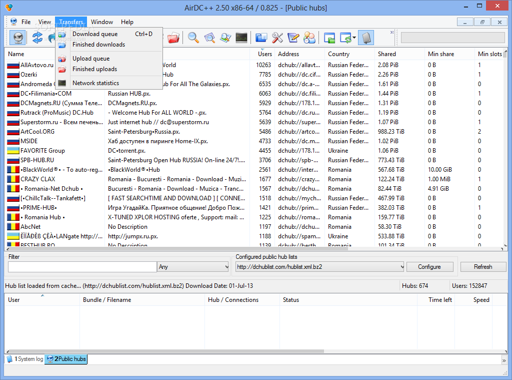The height and width of the screenshot is (380, 512).
Task: Open Settings via the tools icon
Action: pyautogui.click(x=277, y=38)
